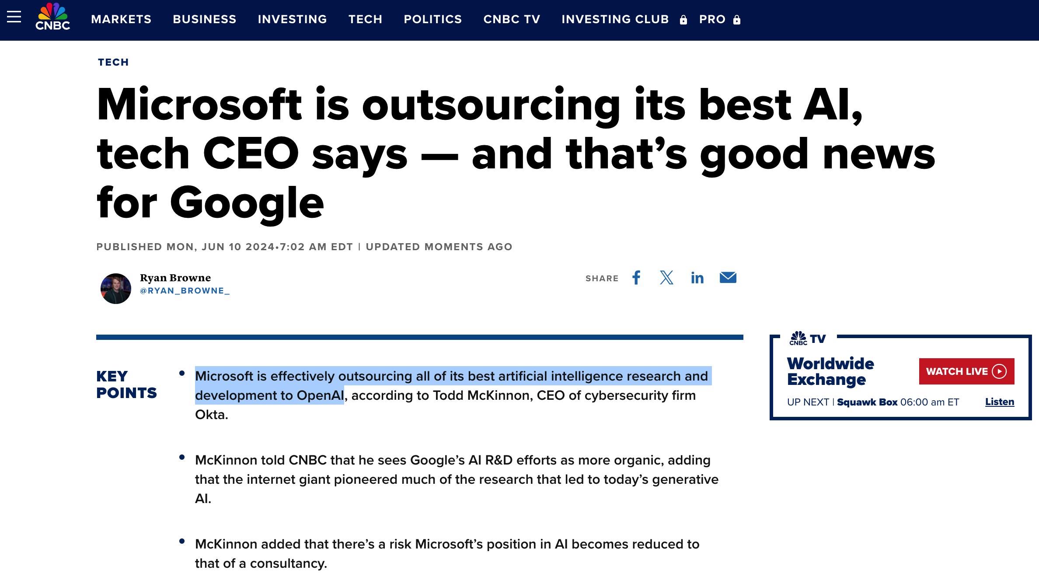This screenshot has height=573, width=1039.
Task: Open the Tech nav item
Action: (365, 19)
